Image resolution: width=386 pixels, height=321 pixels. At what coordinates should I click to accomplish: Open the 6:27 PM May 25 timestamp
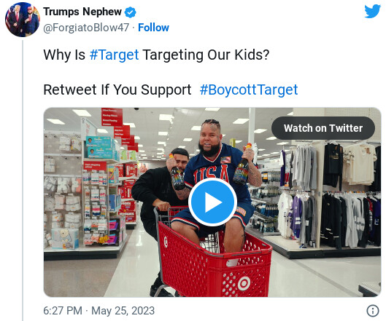point(99,311)
